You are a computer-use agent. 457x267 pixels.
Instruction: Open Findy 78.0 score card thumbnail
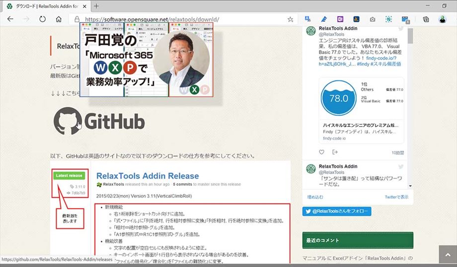click(338, 98)
